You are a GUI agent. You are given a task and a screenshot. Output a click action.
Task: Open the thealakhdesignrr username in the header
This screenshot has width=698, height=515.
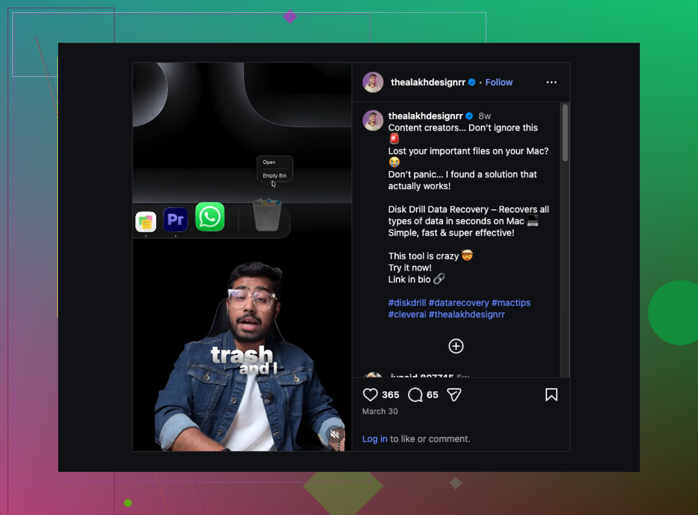point(428,82)
